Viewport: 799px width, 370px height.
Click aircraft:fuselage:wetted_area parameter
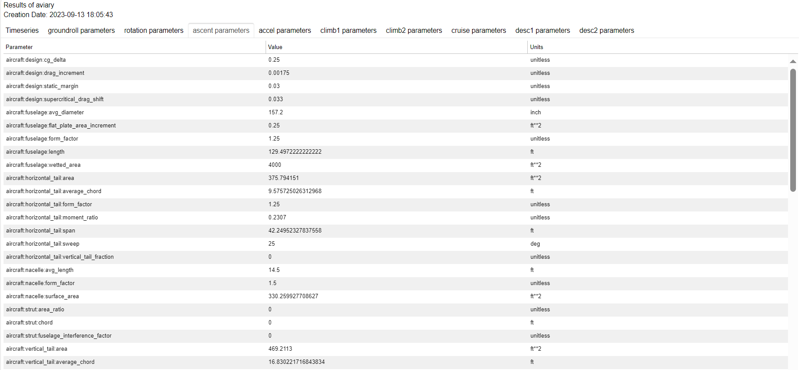click(43, 165)
